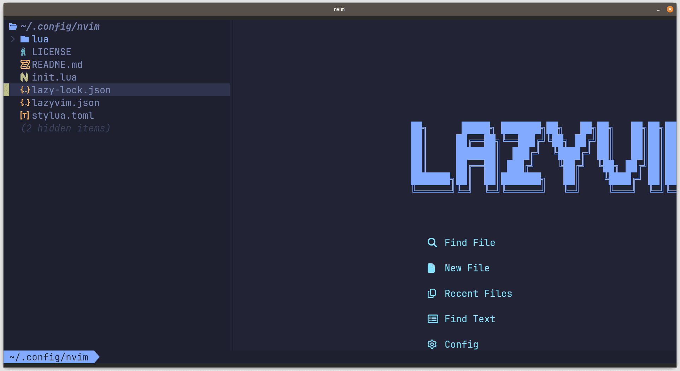Click the copy icon beside Recent Files
The image size is (680, 371).
[x=432, y=293]
